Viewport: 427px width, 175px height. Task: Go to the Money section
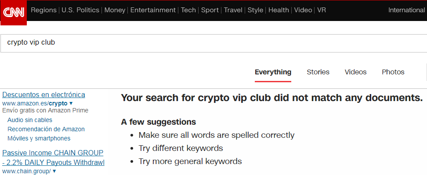115,10
